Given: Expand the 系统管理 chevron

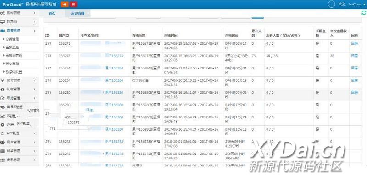Looking at the screenshot, I should (x=34, y=13).
